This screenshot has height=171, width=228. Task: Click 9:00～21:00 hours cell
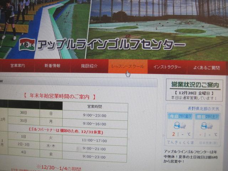(94, 149)
